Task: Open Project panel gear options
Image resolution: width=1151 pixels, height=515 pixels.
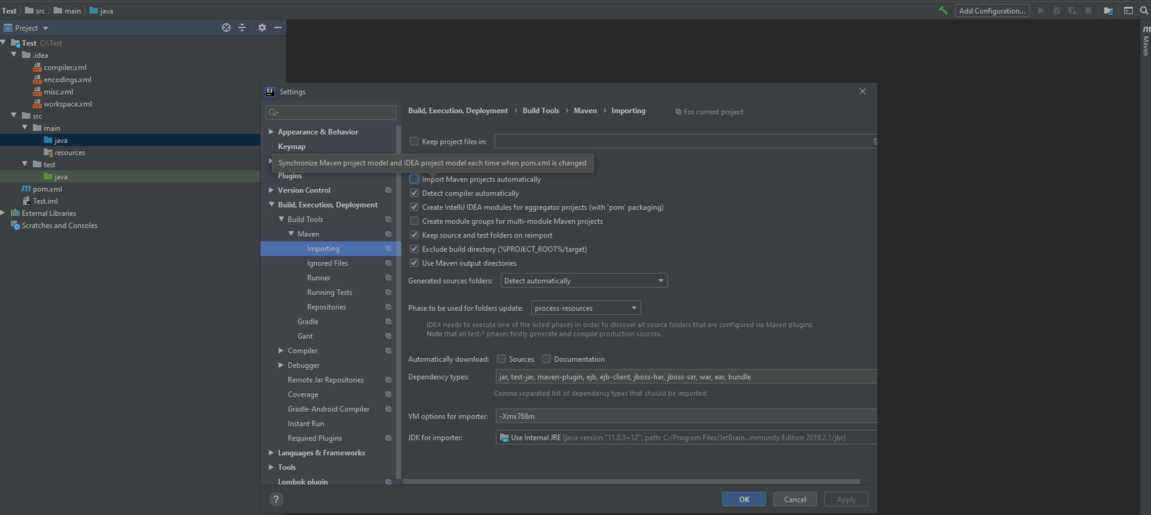Action: [x=262, y=28]
